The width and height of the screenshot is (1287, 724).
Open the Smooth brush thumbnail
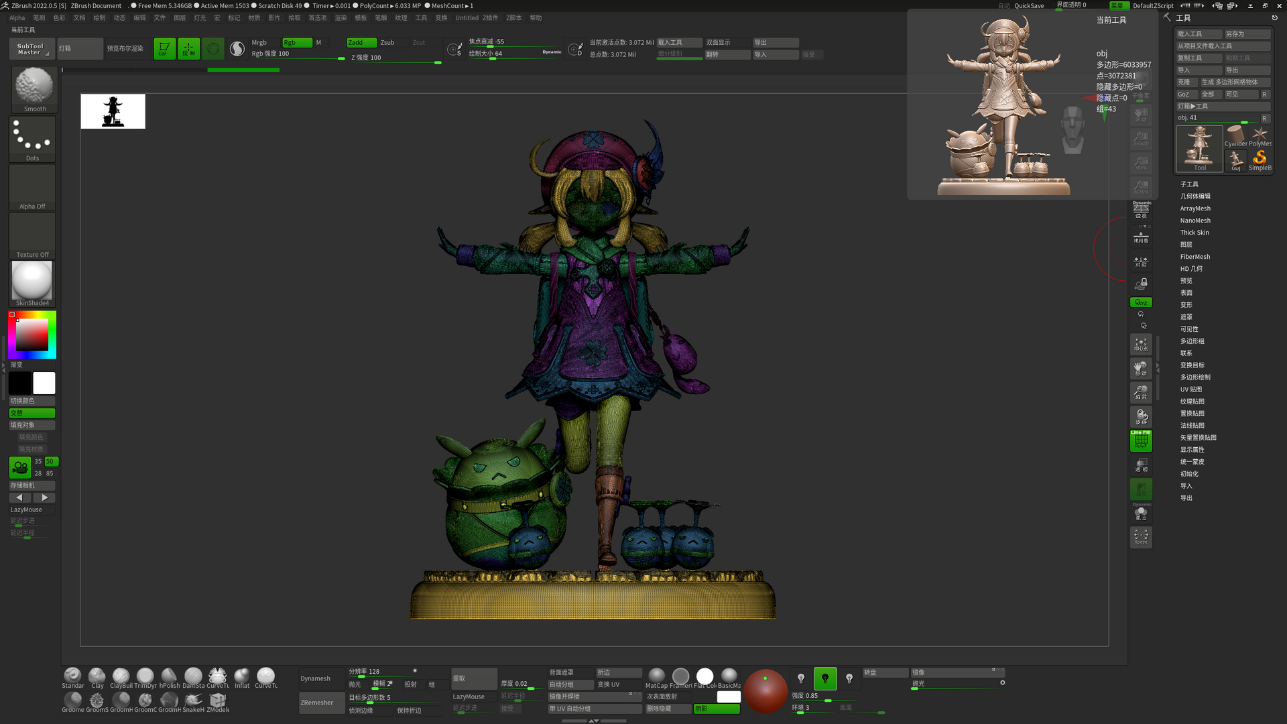coord(34,90)
